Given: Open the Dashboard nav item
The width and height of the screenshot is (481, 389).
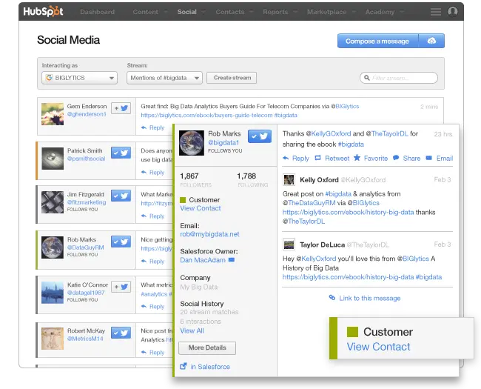Looking at the screenshot, I should pos(97,12).
